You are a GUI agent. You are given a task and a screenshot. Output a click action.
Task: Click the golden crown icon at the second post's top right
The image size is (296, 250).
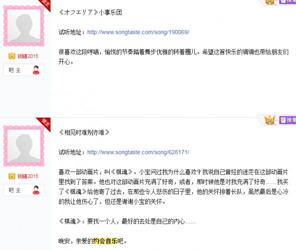[270, 119]
